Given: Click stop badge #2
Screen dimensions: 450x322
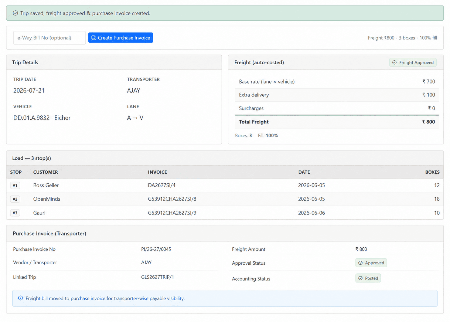Looking at the screenshot, I should pos(15,199).
